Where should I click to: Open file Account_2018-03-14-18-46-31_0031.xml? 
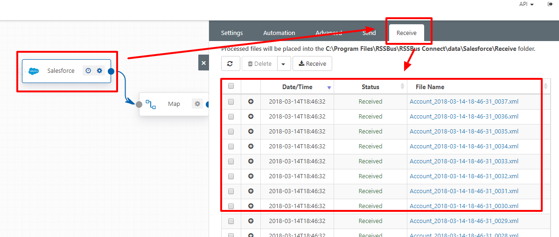coord(464,191)
